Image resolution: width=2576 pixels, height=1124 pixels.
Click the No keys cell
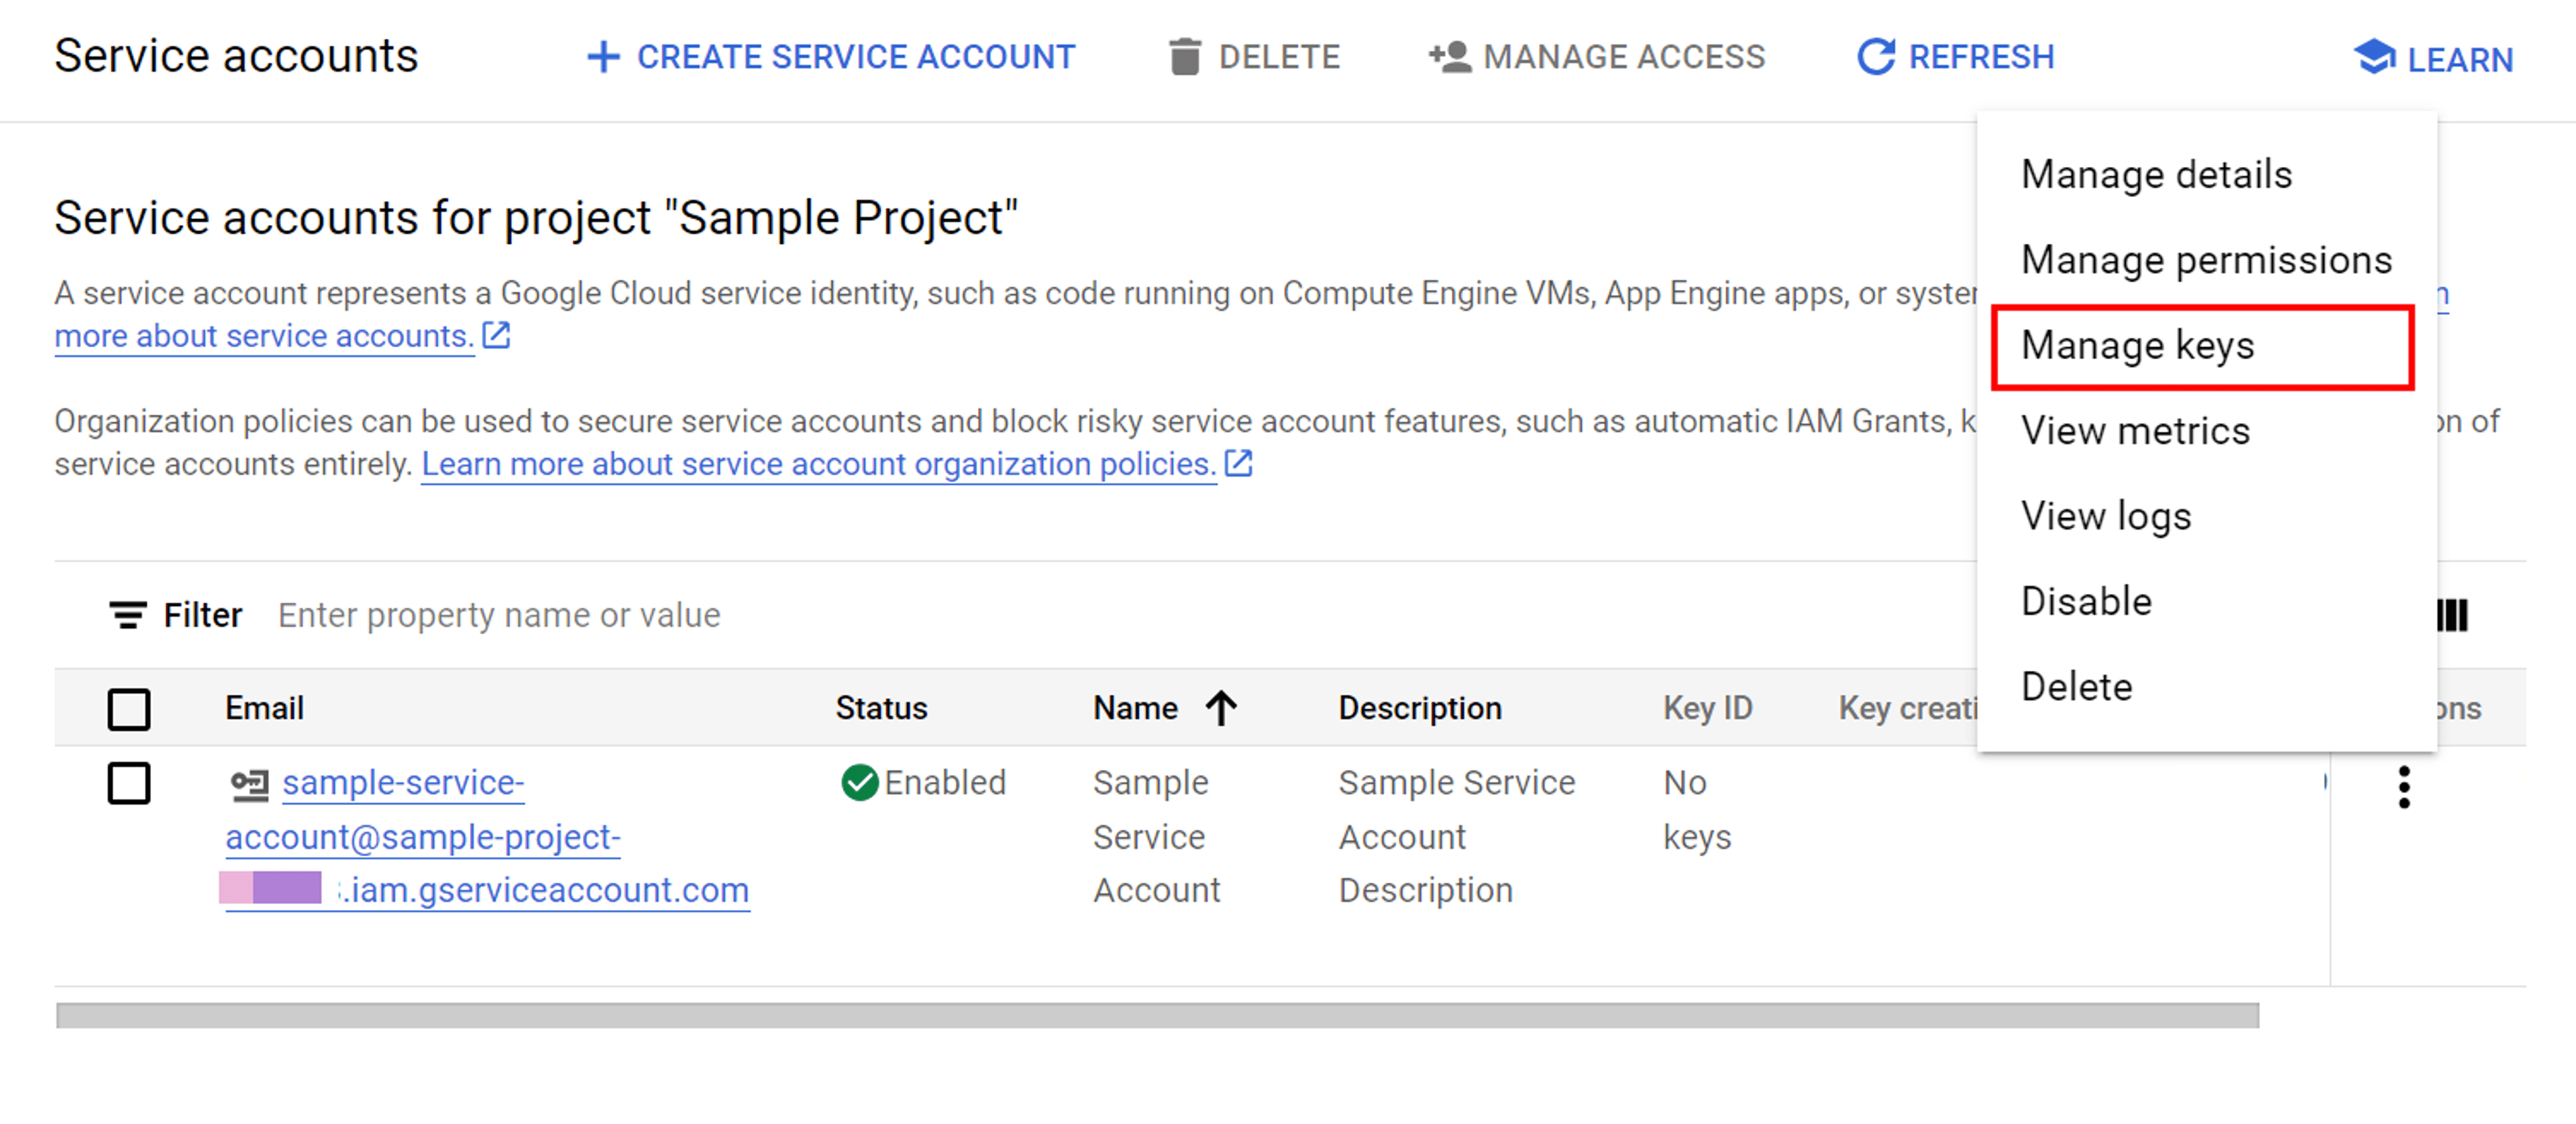pyautogui.click(x=1697, y=809)
